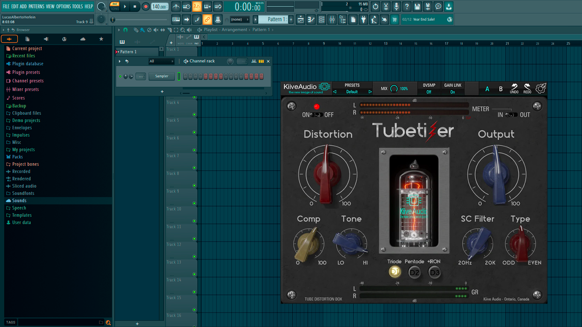Click the Sampler channel button

point(161,76)
